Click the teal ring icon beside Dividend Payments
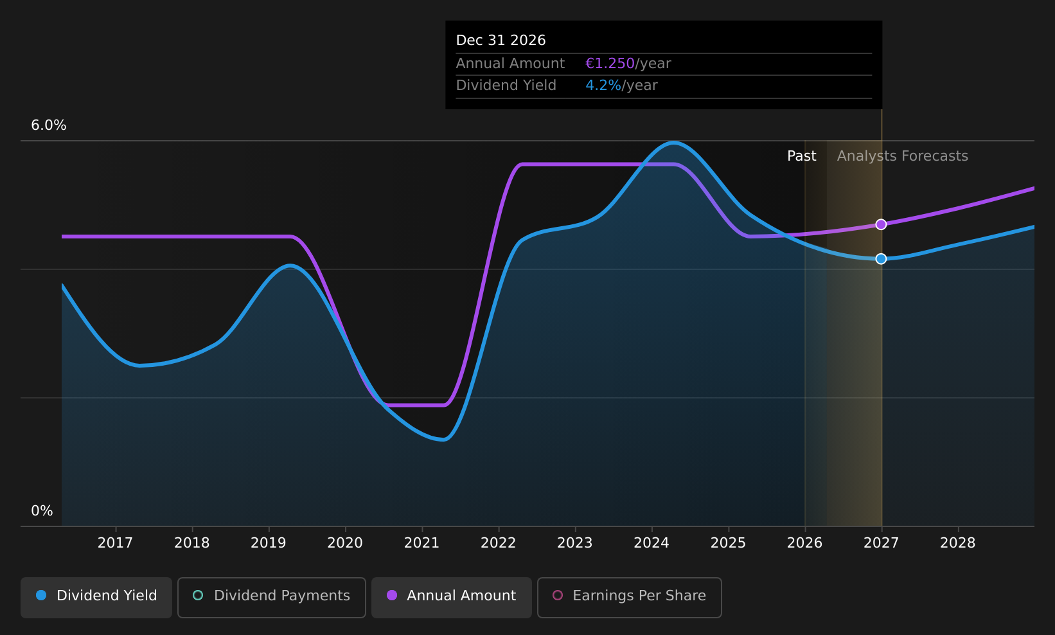This screenshot has height=635, width=1055. (x=198, y=596)
